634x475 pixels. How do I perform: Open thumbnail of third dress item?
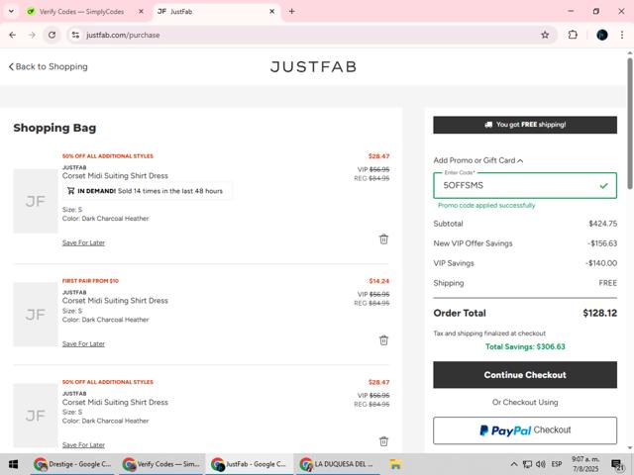tap(36, 416)
